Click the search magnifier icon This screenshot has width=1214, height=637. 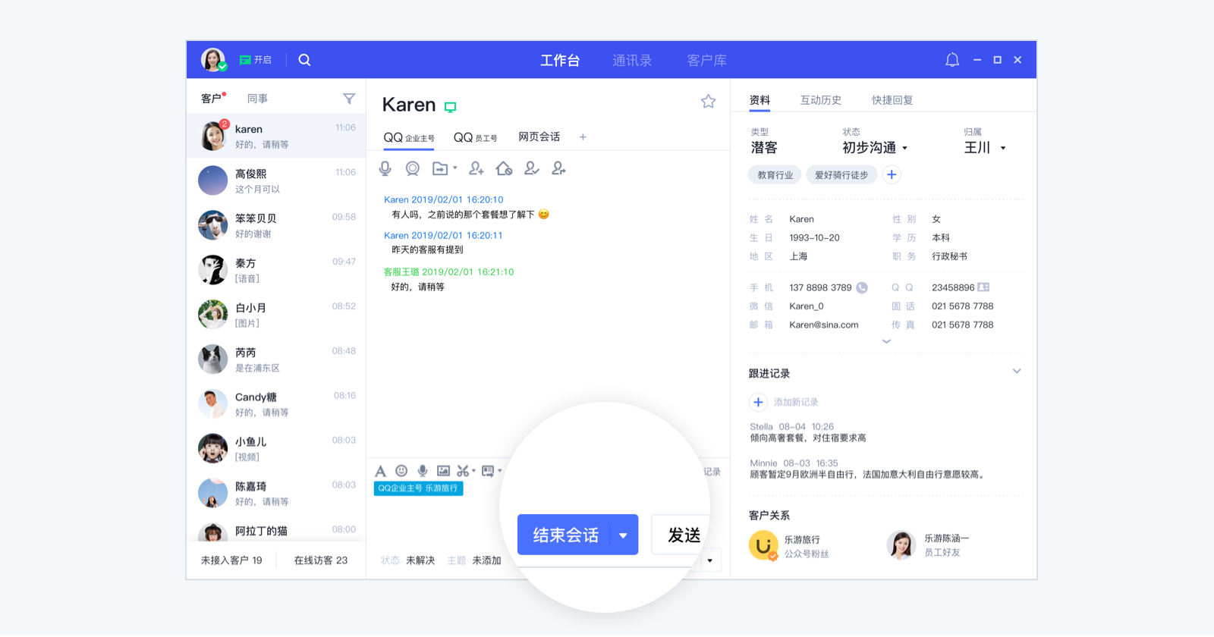coord(304,60)
